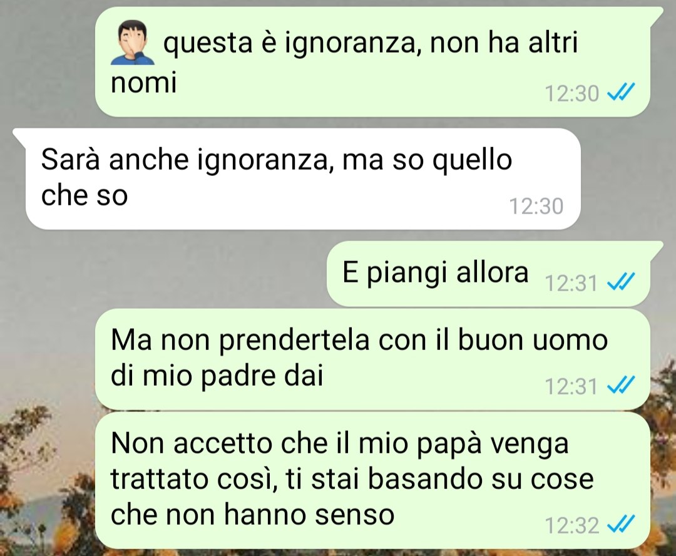The height and width of the screenshot is (556, 676).
Task: Tap the 12:30 timestamp on sent ignoranza message
Action: click(x=571, y=93)
